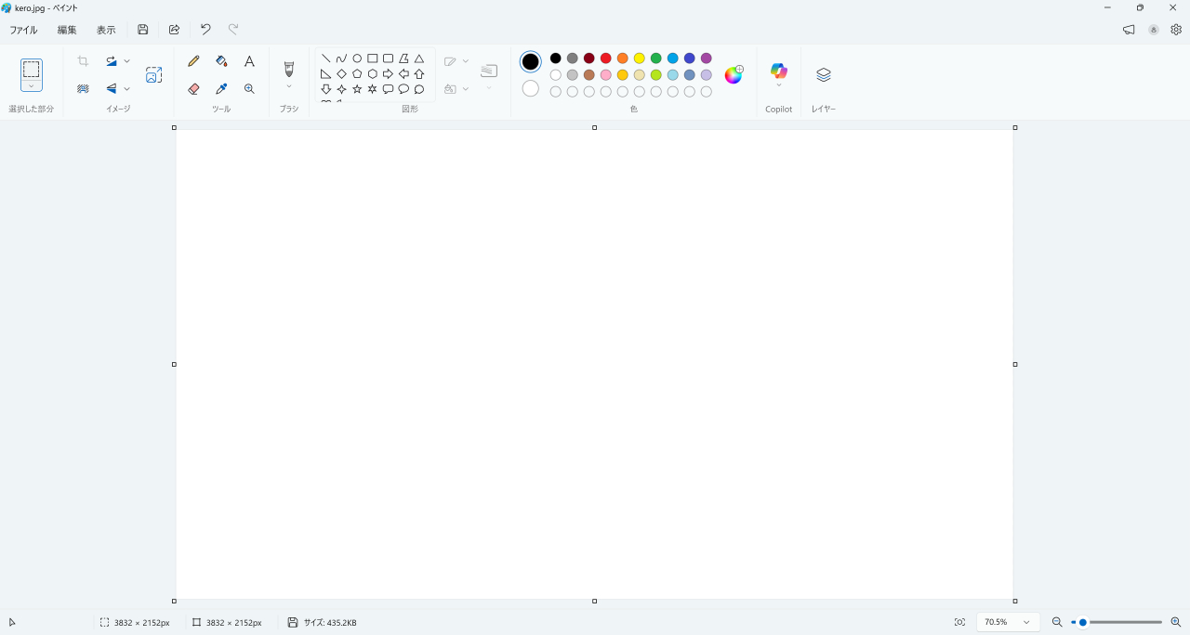Image resolution: width=1190 pixels, height=635 pixels.
Task: Click the Undo button
Action: 205,30
